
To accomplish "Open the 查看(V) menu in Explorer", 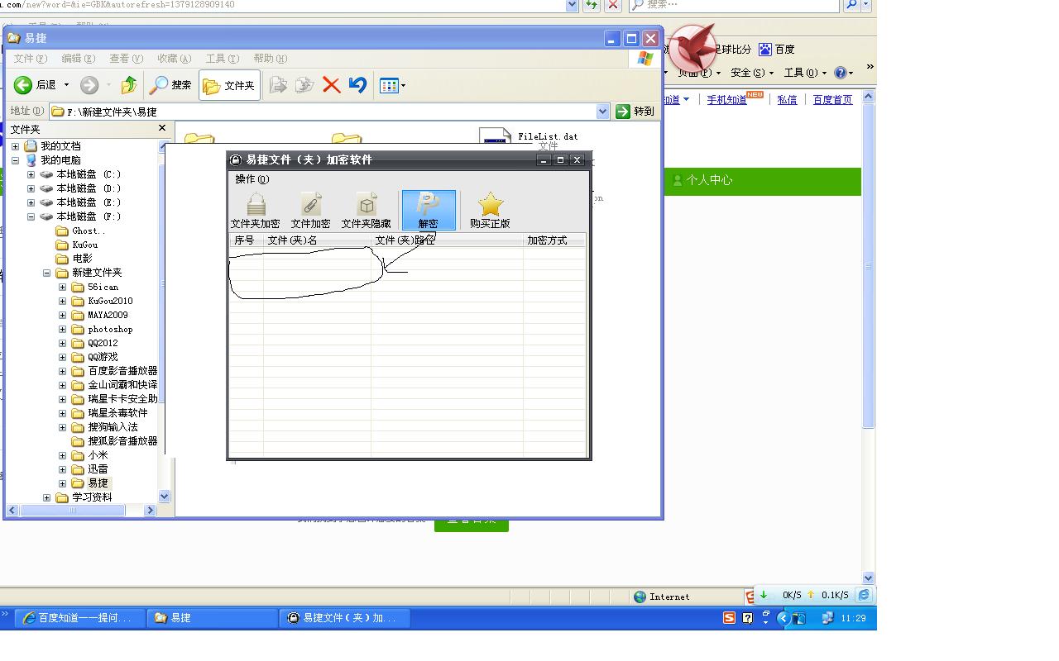I will pos(127,59).
